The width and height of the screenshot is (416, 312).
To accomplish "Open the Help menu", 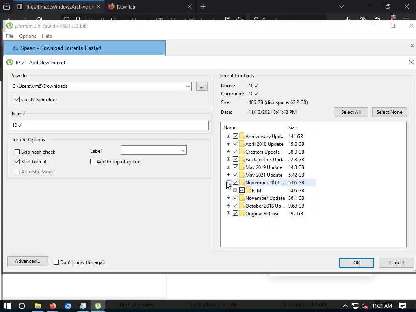I will click(47, 36).
